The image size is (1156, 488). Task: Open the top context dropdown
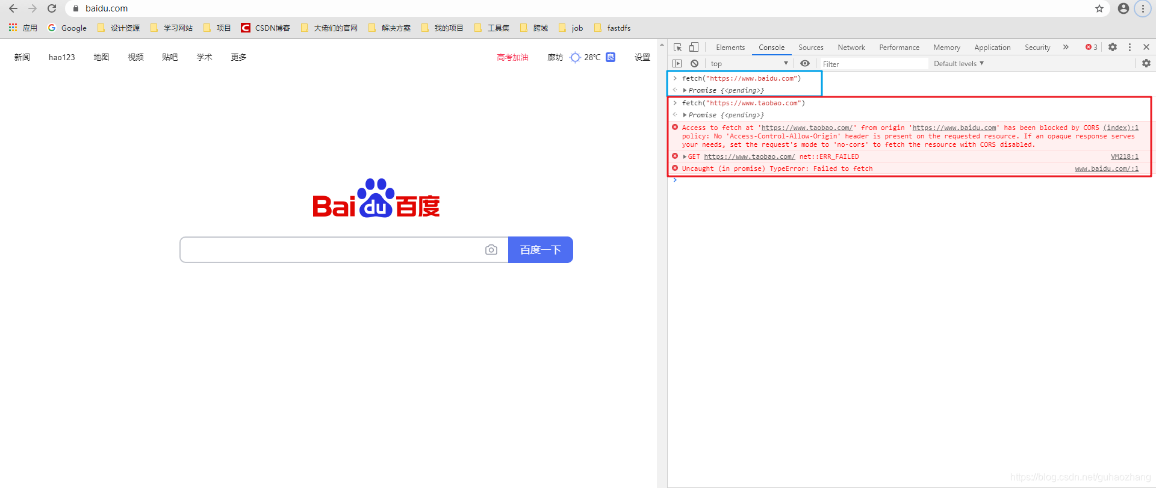coord(749,63)
